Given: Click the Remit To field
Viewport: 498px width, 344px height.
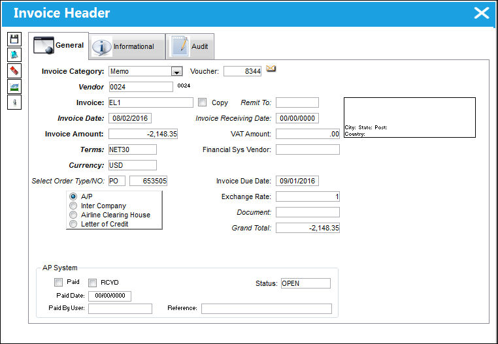Looking at the screenshot, I should coord(297,102).
